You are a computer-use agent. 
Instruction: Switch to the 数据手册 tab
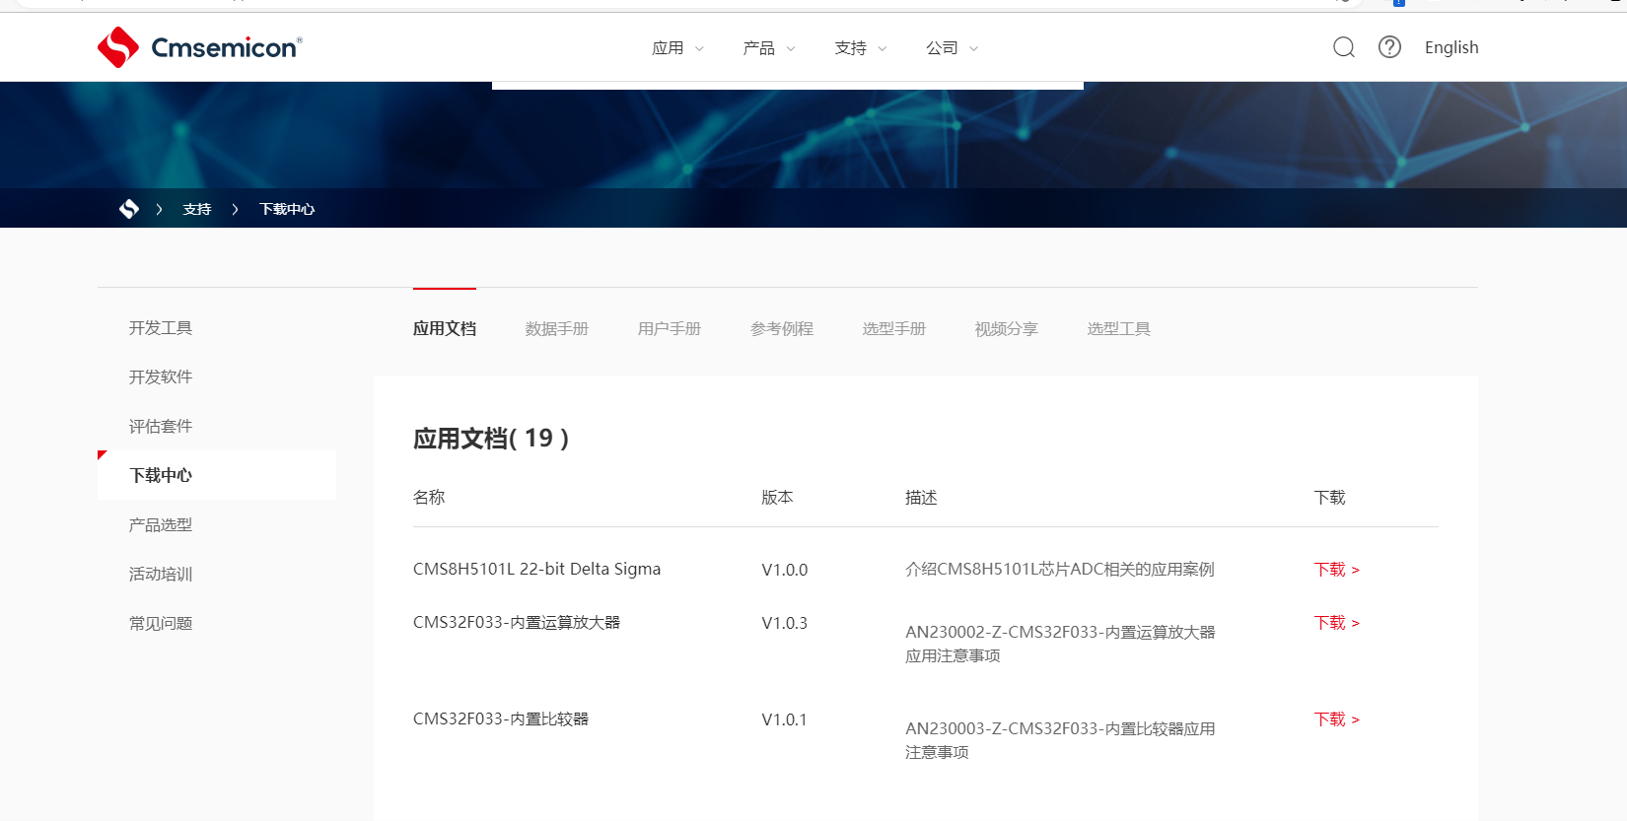click(x=557, y=329)
